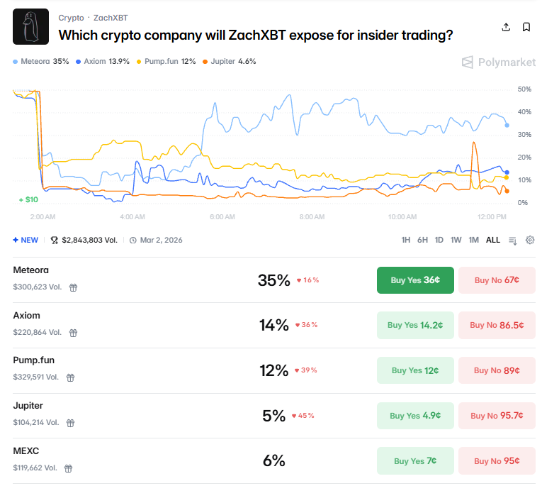Switch chart range to 1W

pos(456,240)
